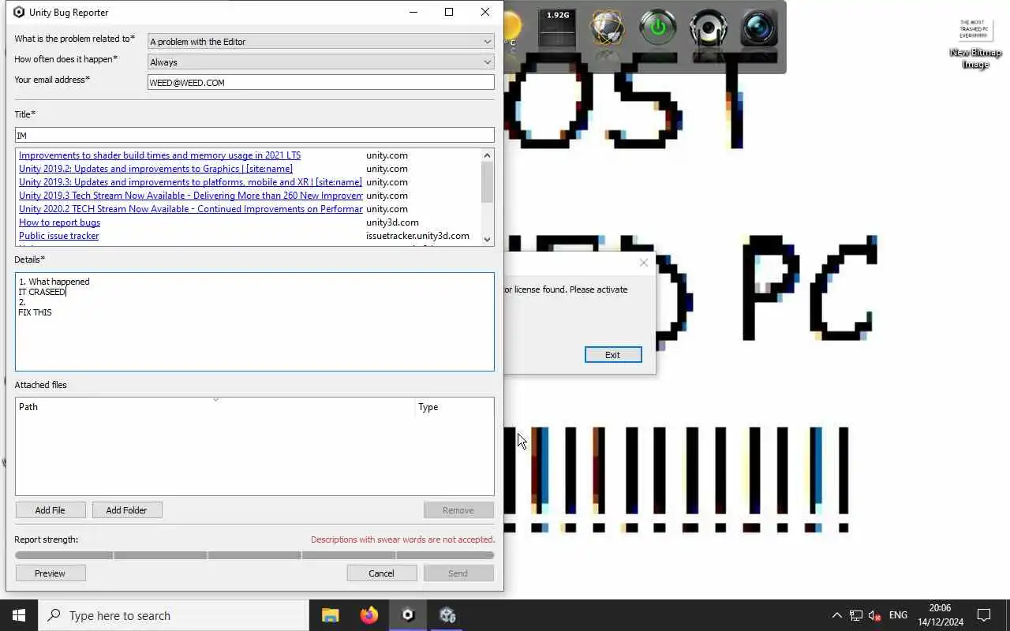Close the license dialog with X
This screenshot has height=631, width=1010.
point(644,263)
